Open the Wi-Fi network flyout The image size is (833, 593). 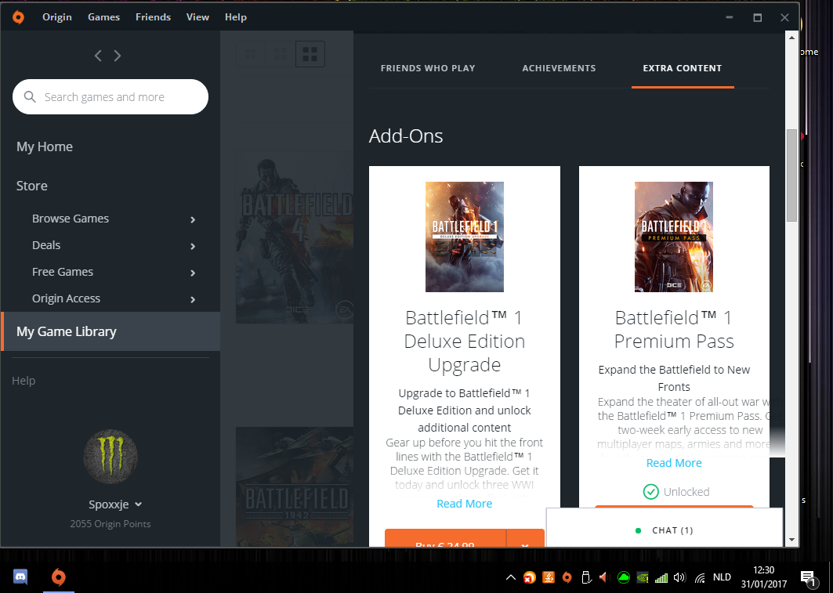(x=701, y=577)
